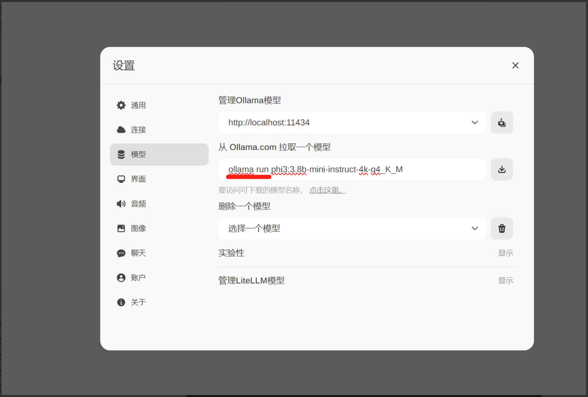Click the 聊天 chat bubble icon
The height and width of the screenshot is (397, 588).
tap(121, 253)
